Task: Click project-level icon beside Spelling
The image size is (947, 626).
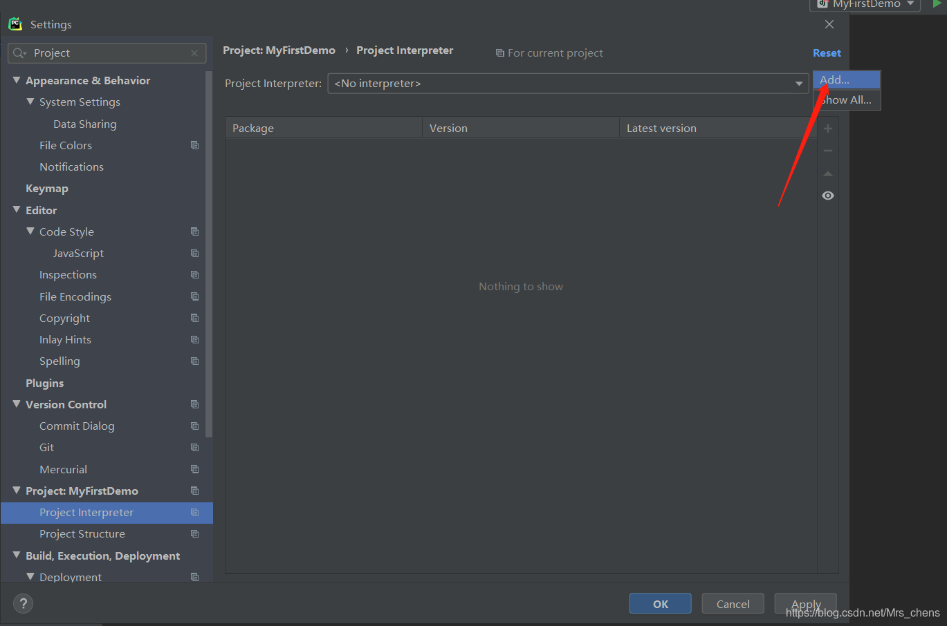Action: click(194, 361)
